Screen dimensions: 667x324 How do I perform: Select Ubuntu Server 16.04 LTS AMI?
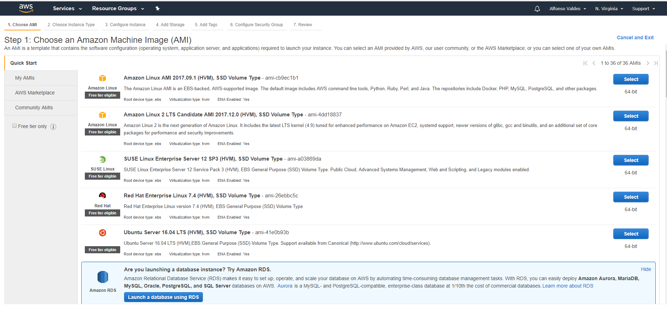(x=631, y=234)
